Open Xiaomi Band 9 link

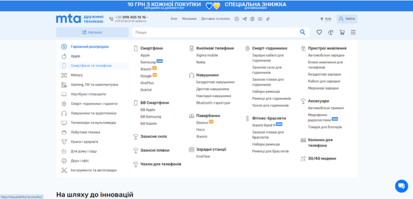point(264,125)
